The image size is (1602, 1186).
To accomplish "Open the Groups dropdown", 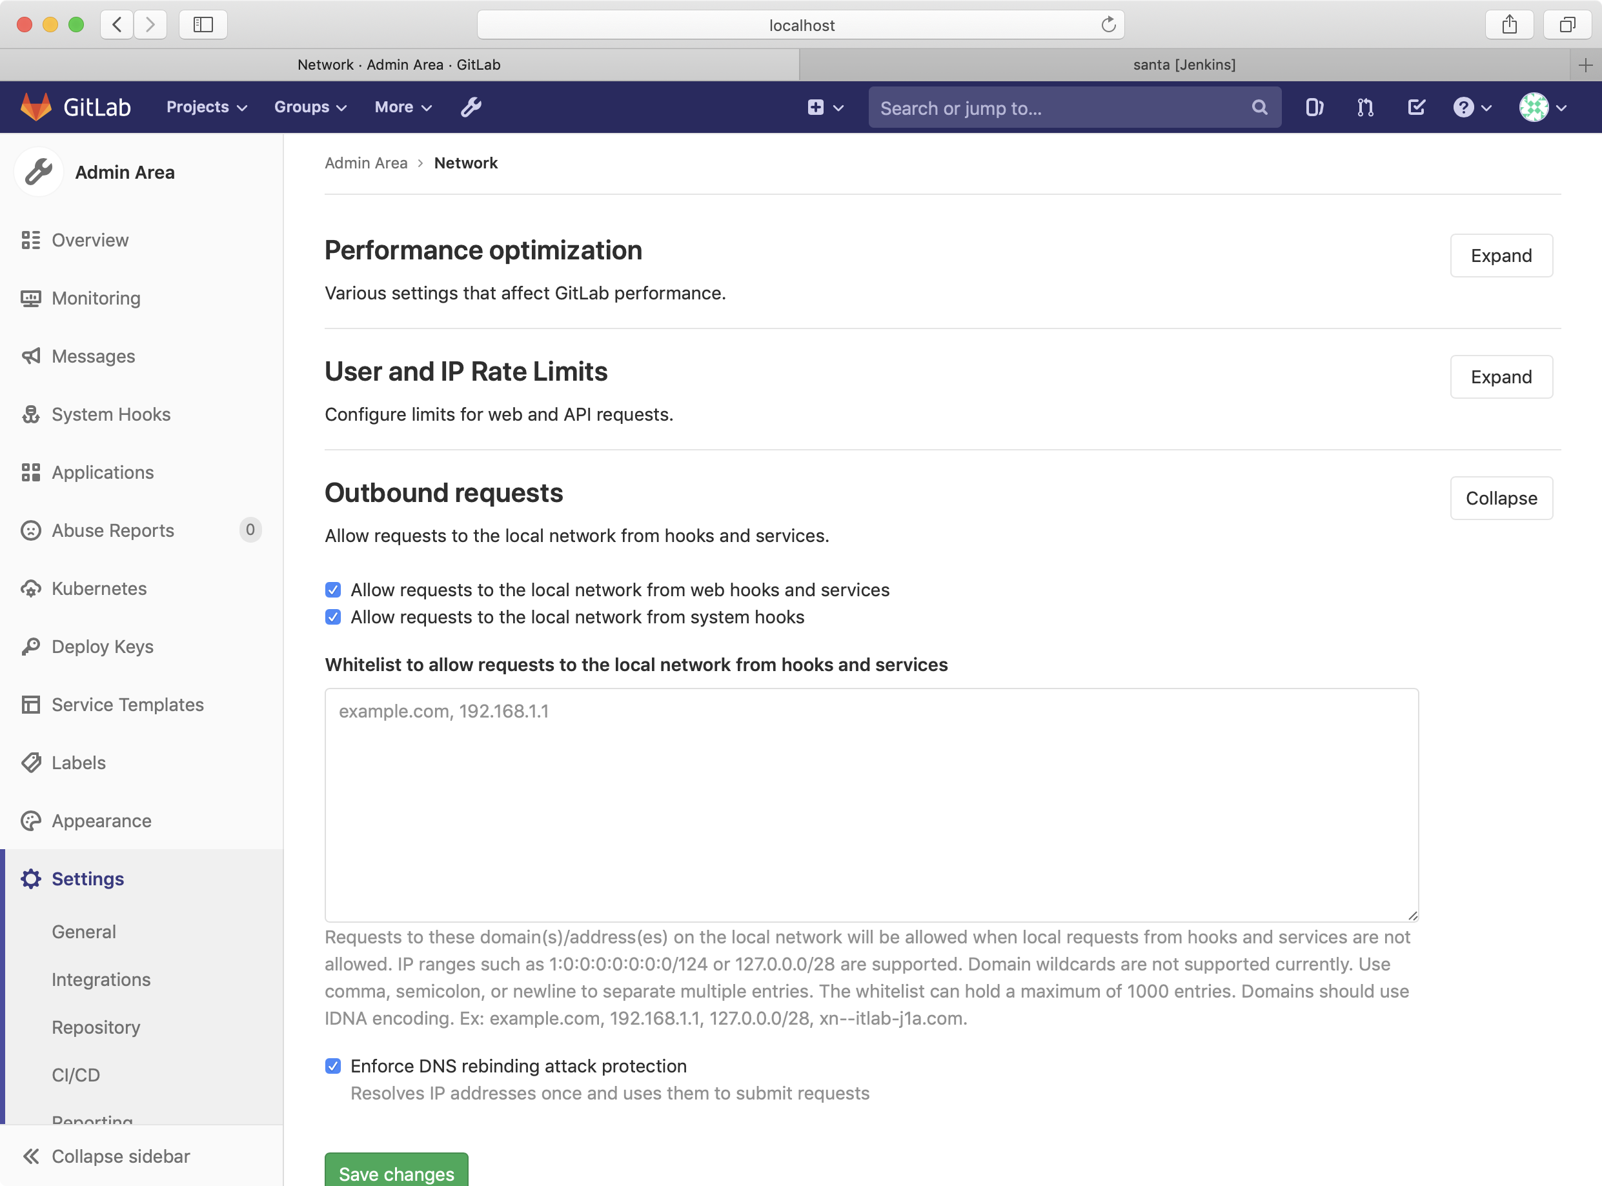I will tap(310, 107).
